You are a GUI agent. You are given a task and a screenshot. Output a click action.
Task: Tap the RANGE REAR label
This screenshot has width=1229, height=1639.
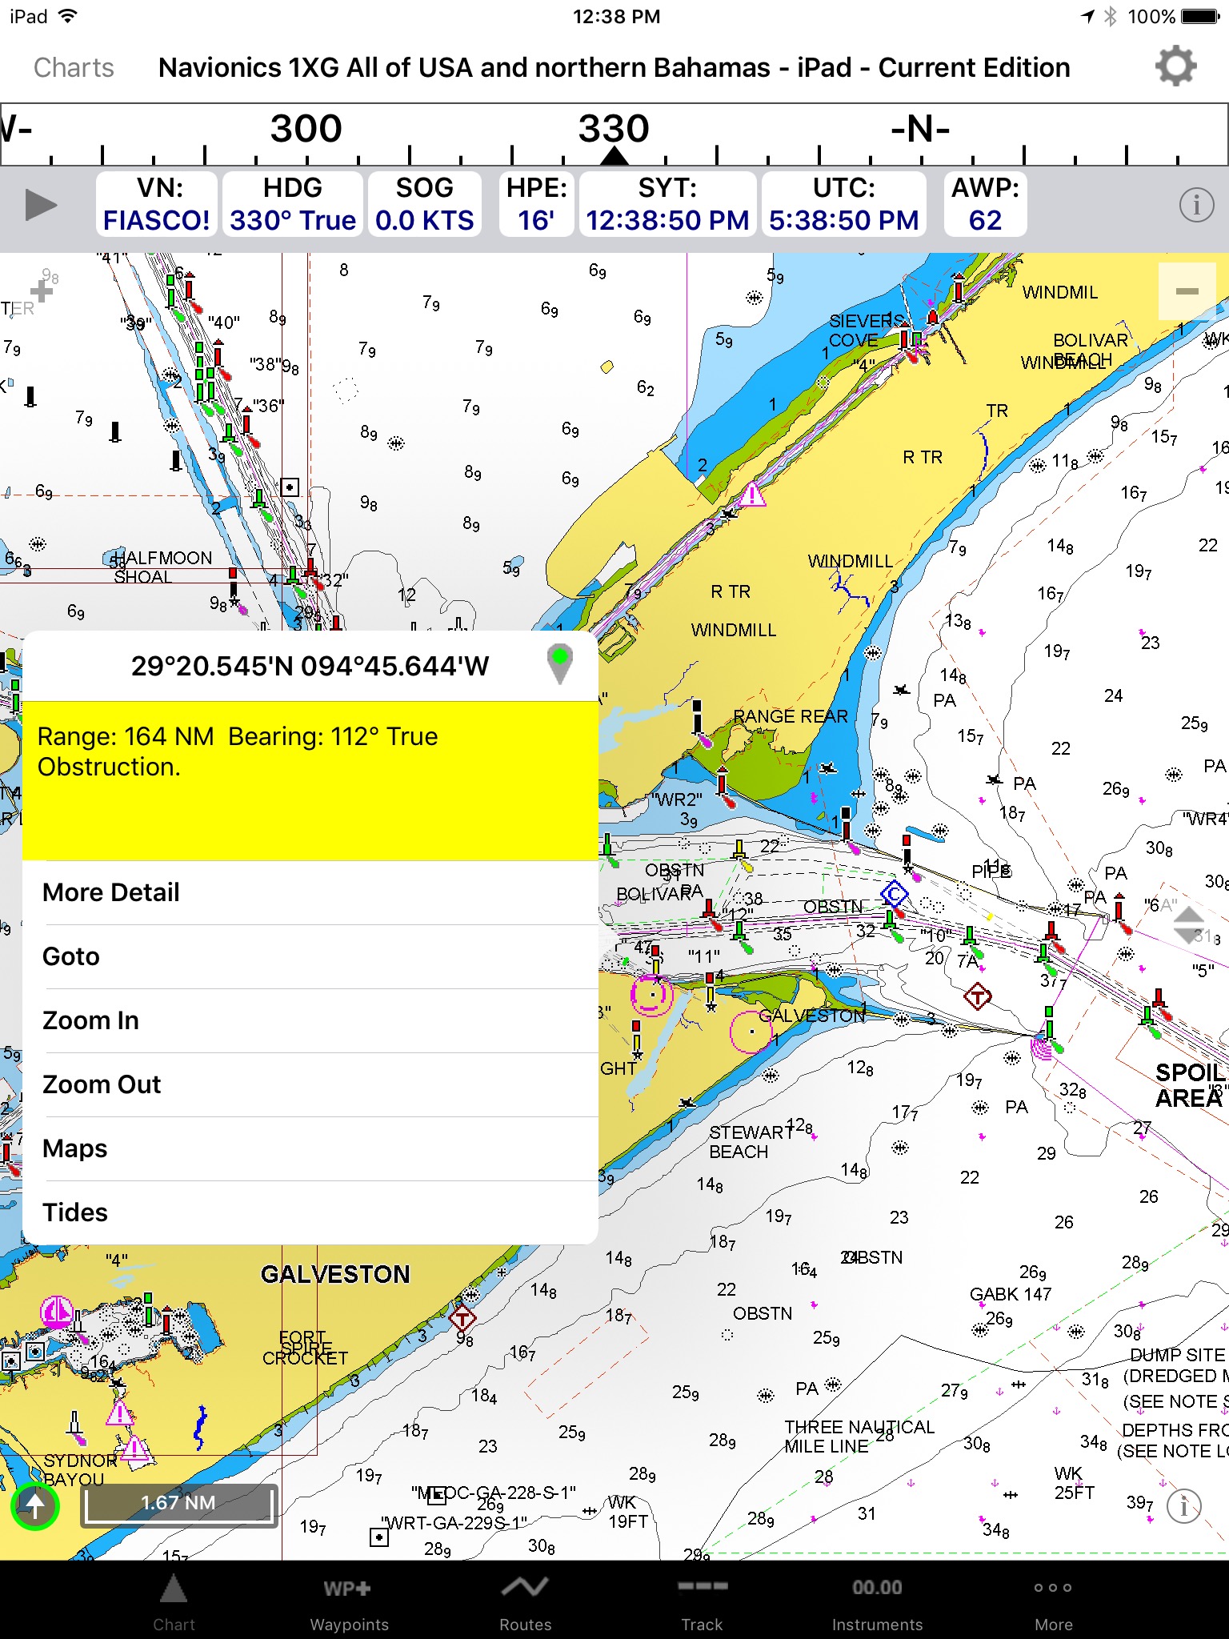[x=791, y=716]
